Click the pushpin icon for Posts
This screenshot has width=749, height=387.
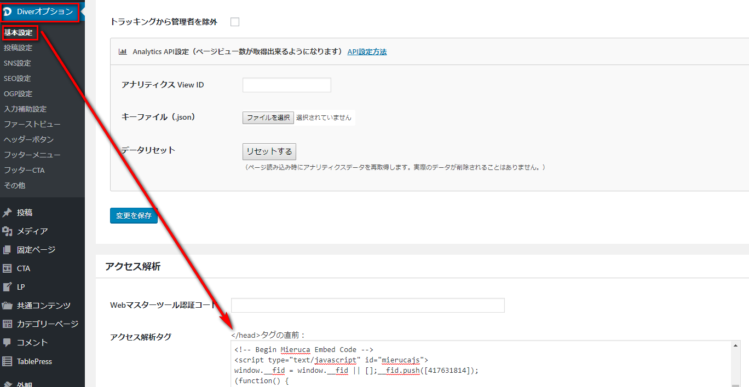7,213
